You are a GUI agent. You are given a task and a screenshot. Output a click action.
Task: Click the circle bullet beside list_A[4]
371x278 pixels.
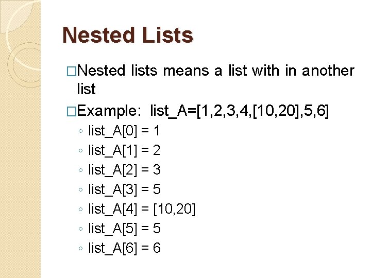click(x=81, y=209)
